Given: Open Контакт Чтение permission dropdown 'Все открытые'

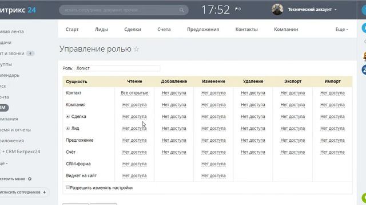Looking at the screenshot, I should (134, 93).
